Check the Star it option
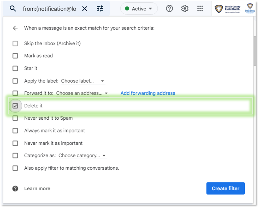 pos(15,68)
